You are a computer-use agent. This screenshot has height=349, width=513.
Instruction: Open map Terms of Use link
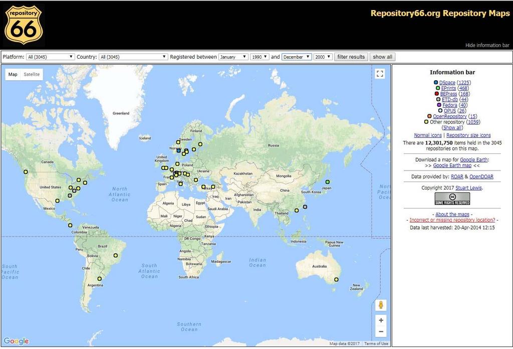[376, 343]
